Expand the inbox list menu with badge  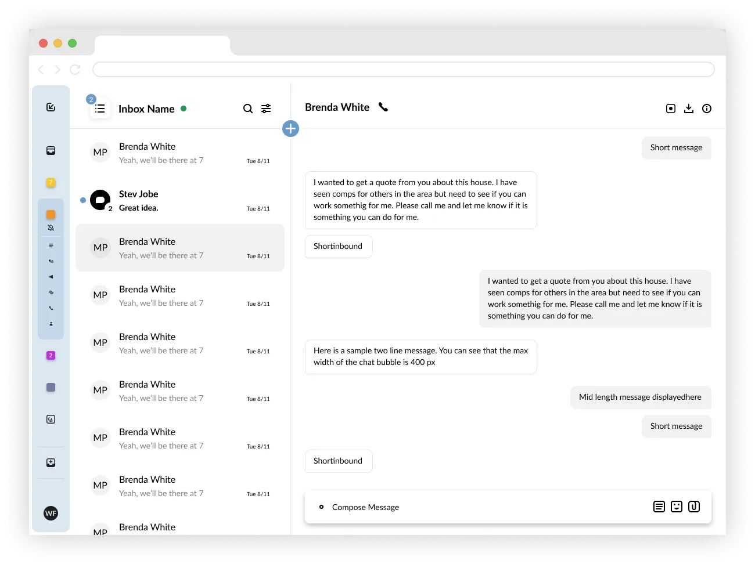coord(100,109)
